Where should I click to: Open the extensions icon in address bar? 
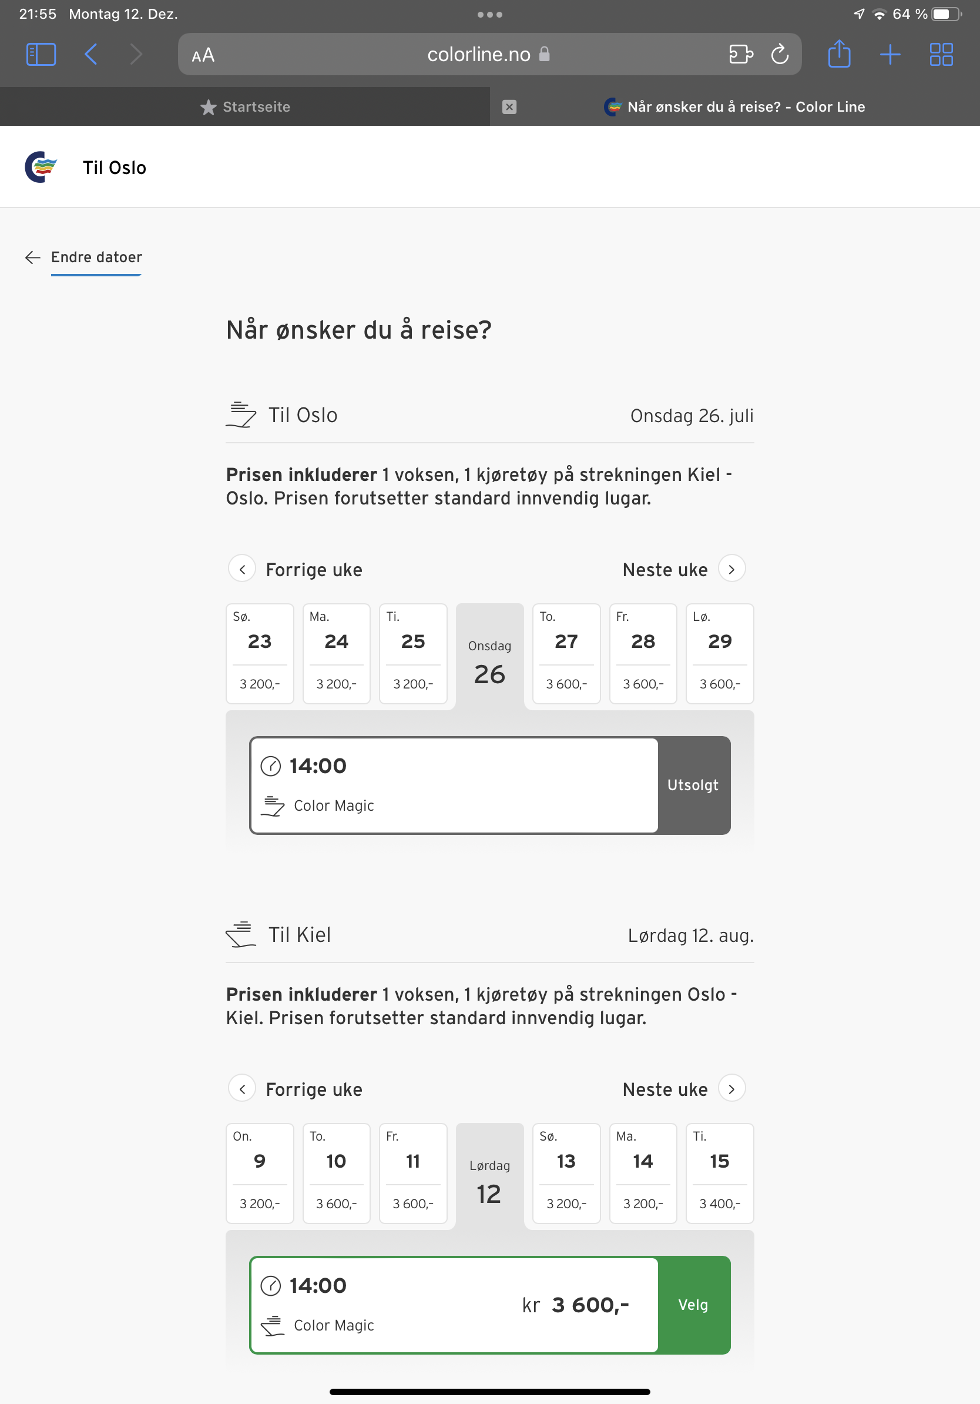741,55
